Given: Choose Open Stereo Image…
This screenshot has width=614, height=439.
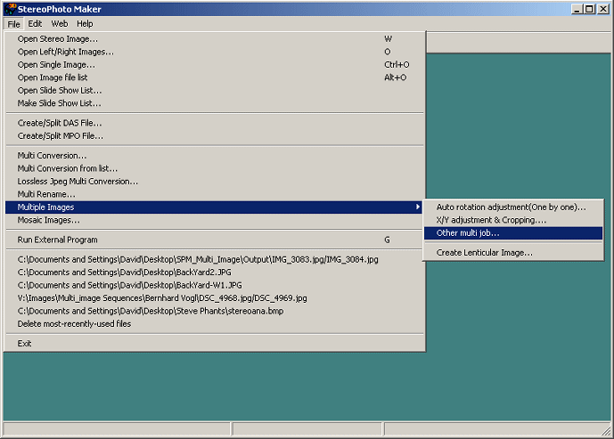Looking at the screenshot, I should click(215, 39).
